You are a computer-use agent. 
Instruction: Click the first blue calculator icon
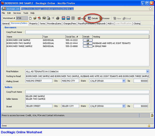point(63,18)
